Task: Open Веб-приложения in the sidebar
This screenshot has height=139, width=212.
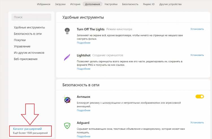Action: (25, 59)
